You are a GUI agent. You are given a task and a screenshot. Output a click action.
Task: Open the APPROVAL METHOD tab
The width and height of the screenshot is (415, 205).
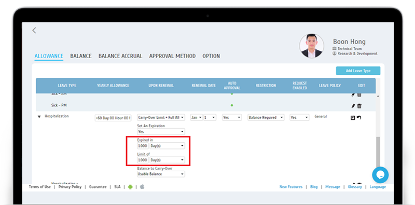172,56
